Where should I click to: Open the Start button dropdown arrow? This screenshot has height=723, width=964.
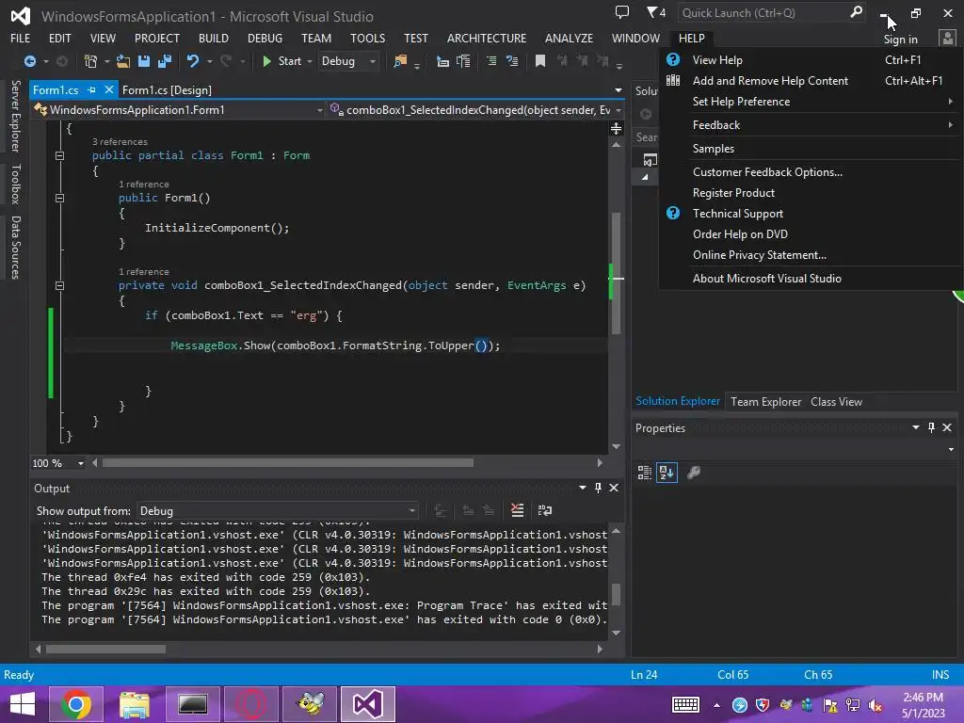click(x=309, y=61)
